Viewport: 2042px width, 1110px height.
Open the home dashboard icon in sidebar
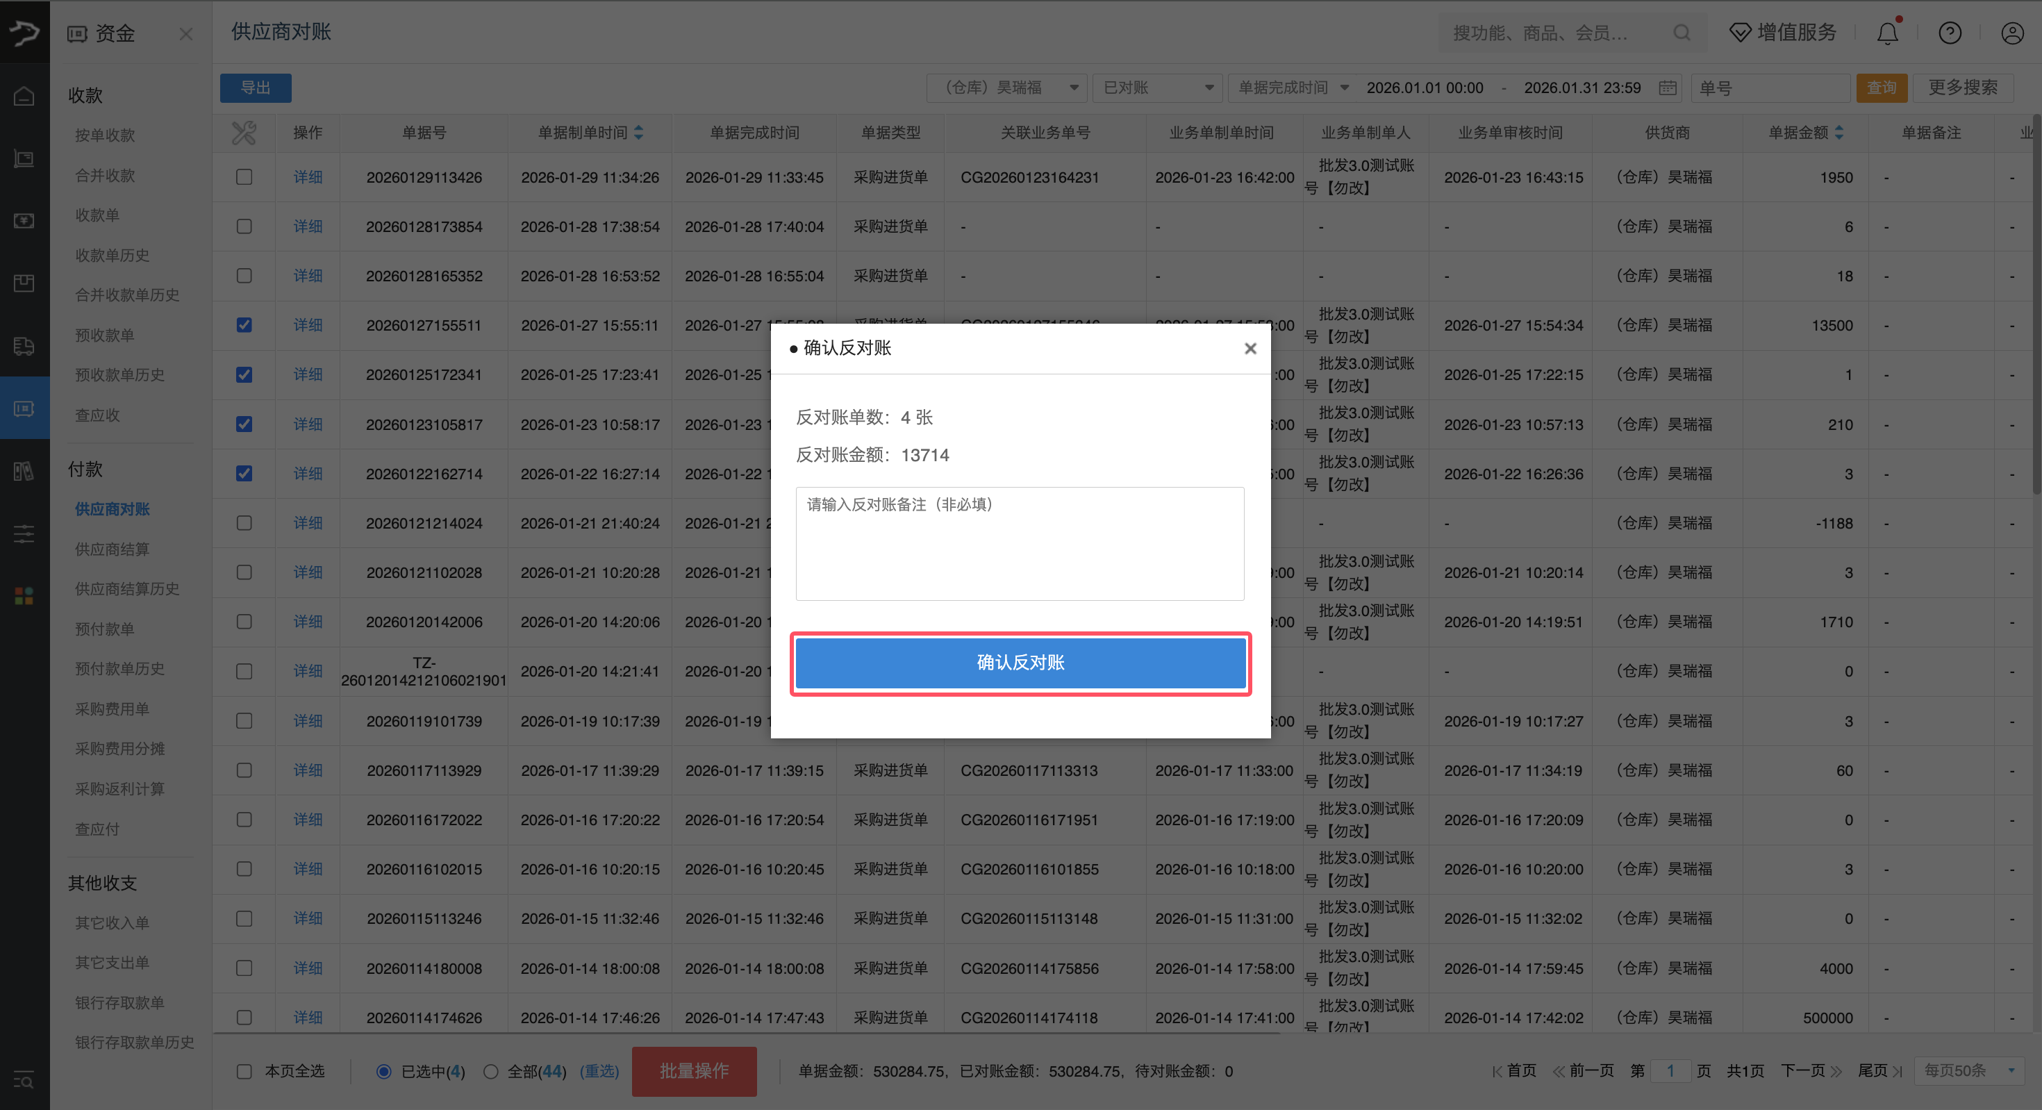(24, 94)
